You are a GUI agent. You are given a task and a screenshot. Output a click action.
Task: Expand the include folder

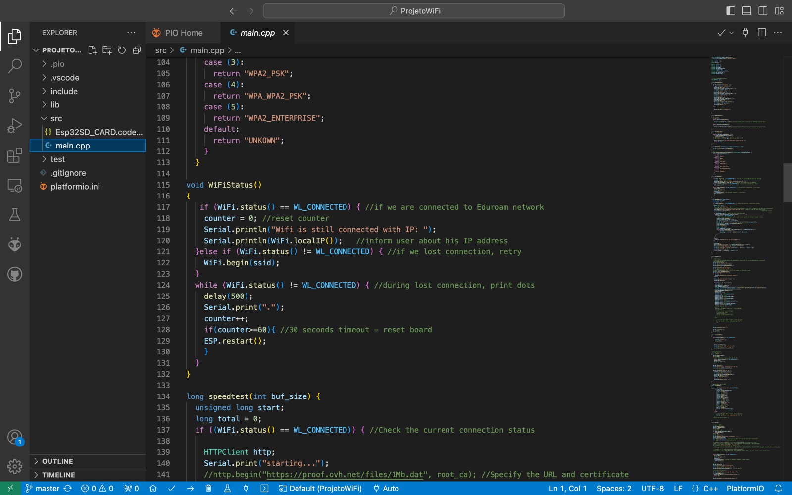(x=64, y=91)
